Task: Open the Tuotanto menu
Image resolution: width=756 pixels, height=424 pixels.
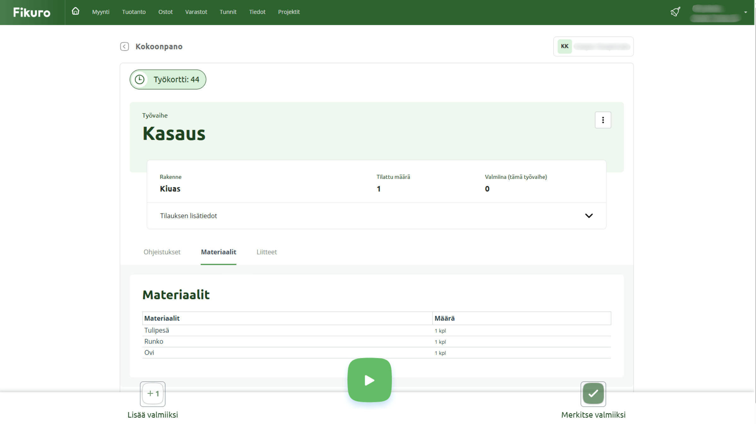Action: (134, 12)
